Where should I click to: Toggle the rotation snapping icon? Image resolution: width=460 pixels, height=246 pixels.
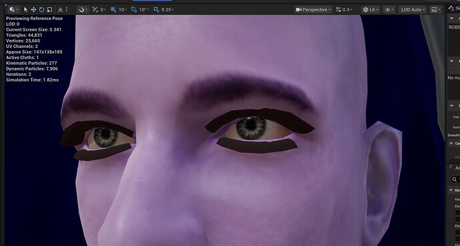[134, 10]
